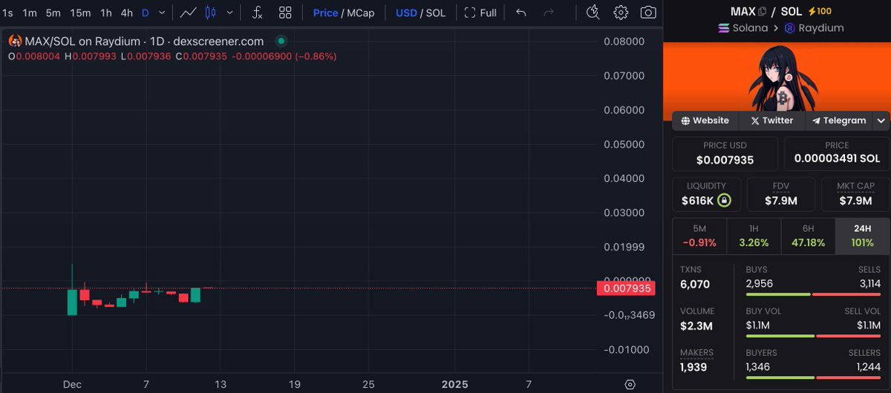This screenshot has height=393, width=891.
Task: Click the Dec date axis label
Action: (x=73, y=384)
